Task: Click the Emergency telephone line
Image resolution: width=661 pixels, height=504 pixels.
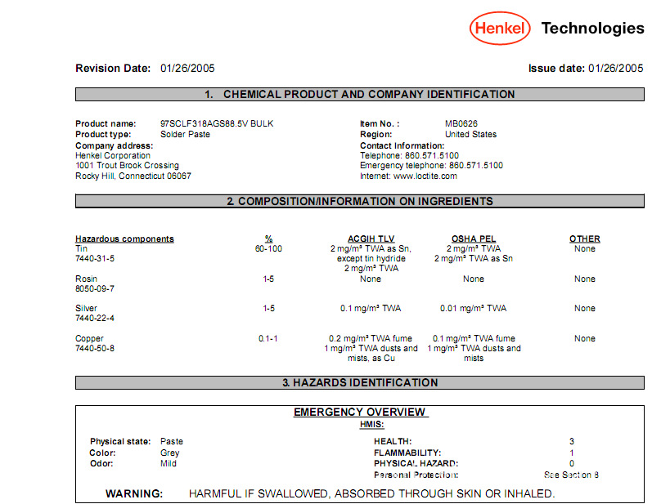Action: click(431, 166)
